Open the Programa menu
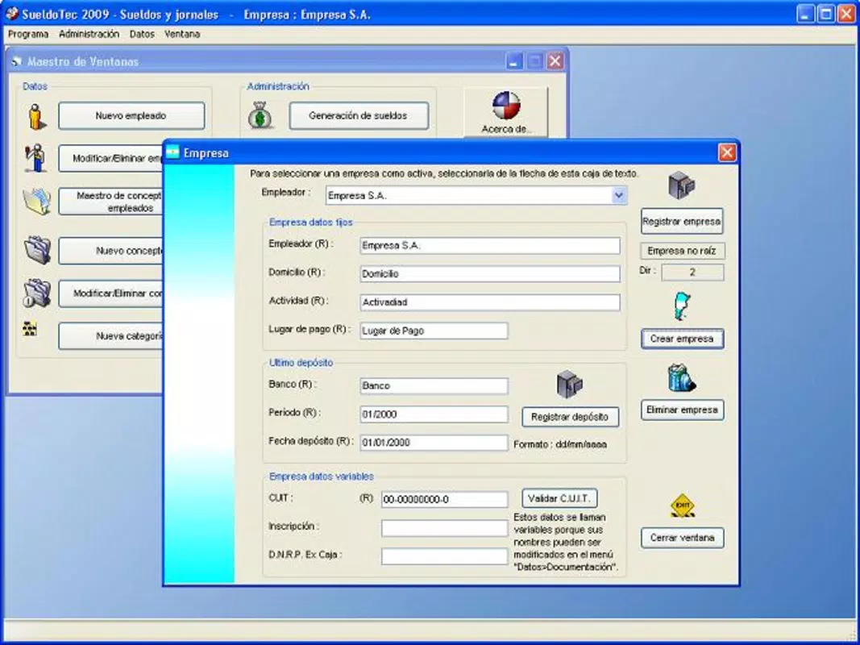 (x=28, y=34)
